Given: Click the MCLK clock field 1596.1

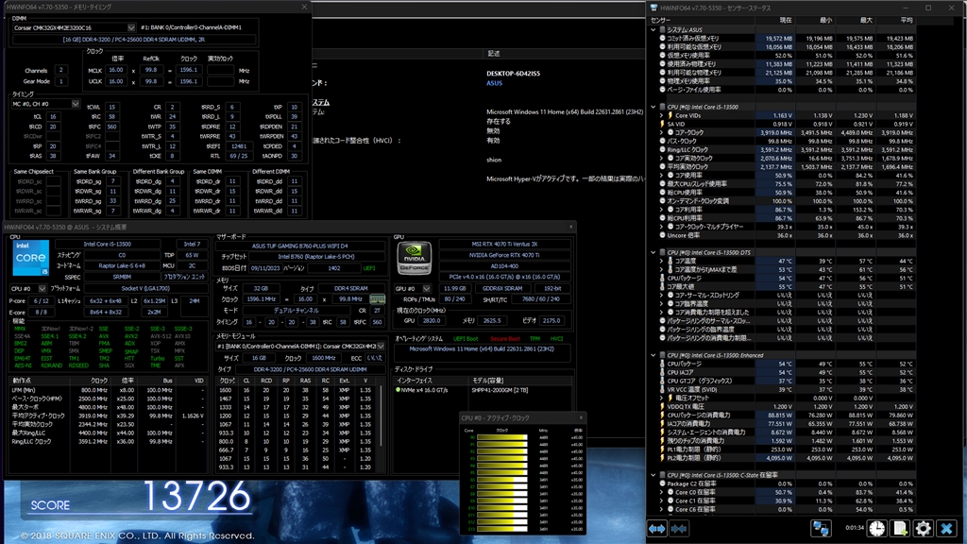Looking at the screenshot, I should click(189, 70).
